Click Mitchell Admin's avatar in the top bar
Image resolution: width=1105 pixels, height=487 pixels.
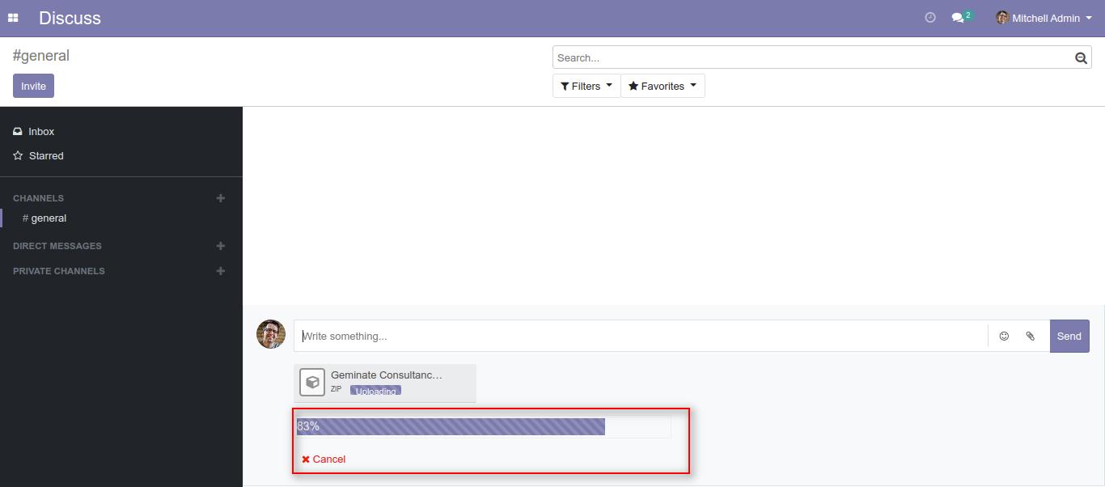coord(1002,18)
